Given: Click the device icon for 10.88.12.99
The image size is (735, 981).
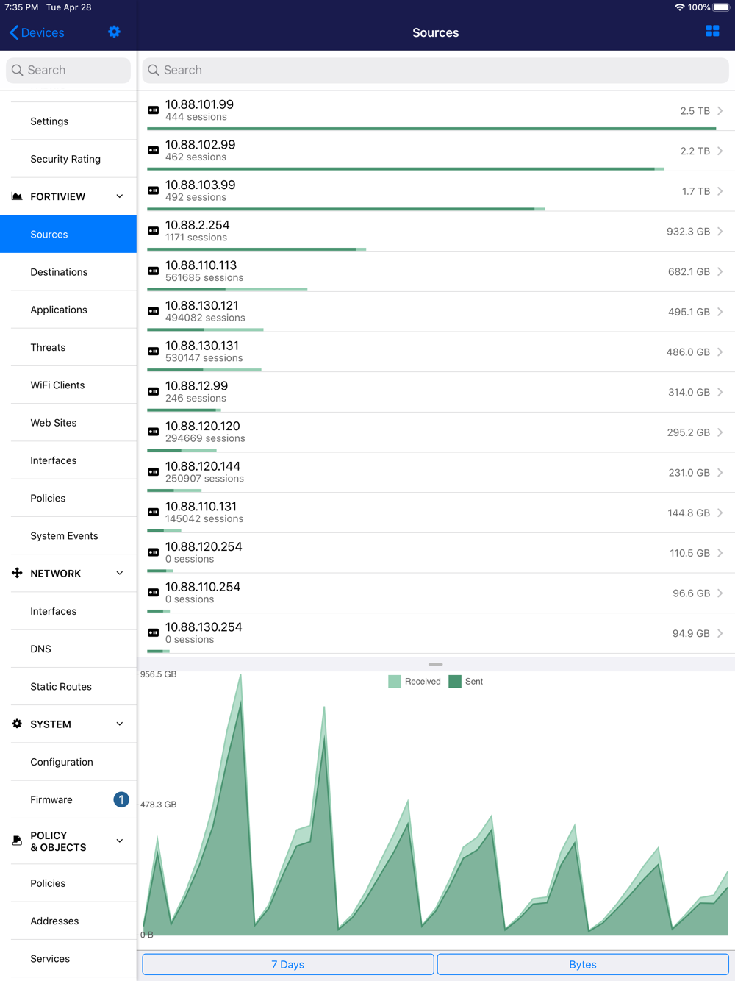Looking at the screenshot, I should pos(154,392).
